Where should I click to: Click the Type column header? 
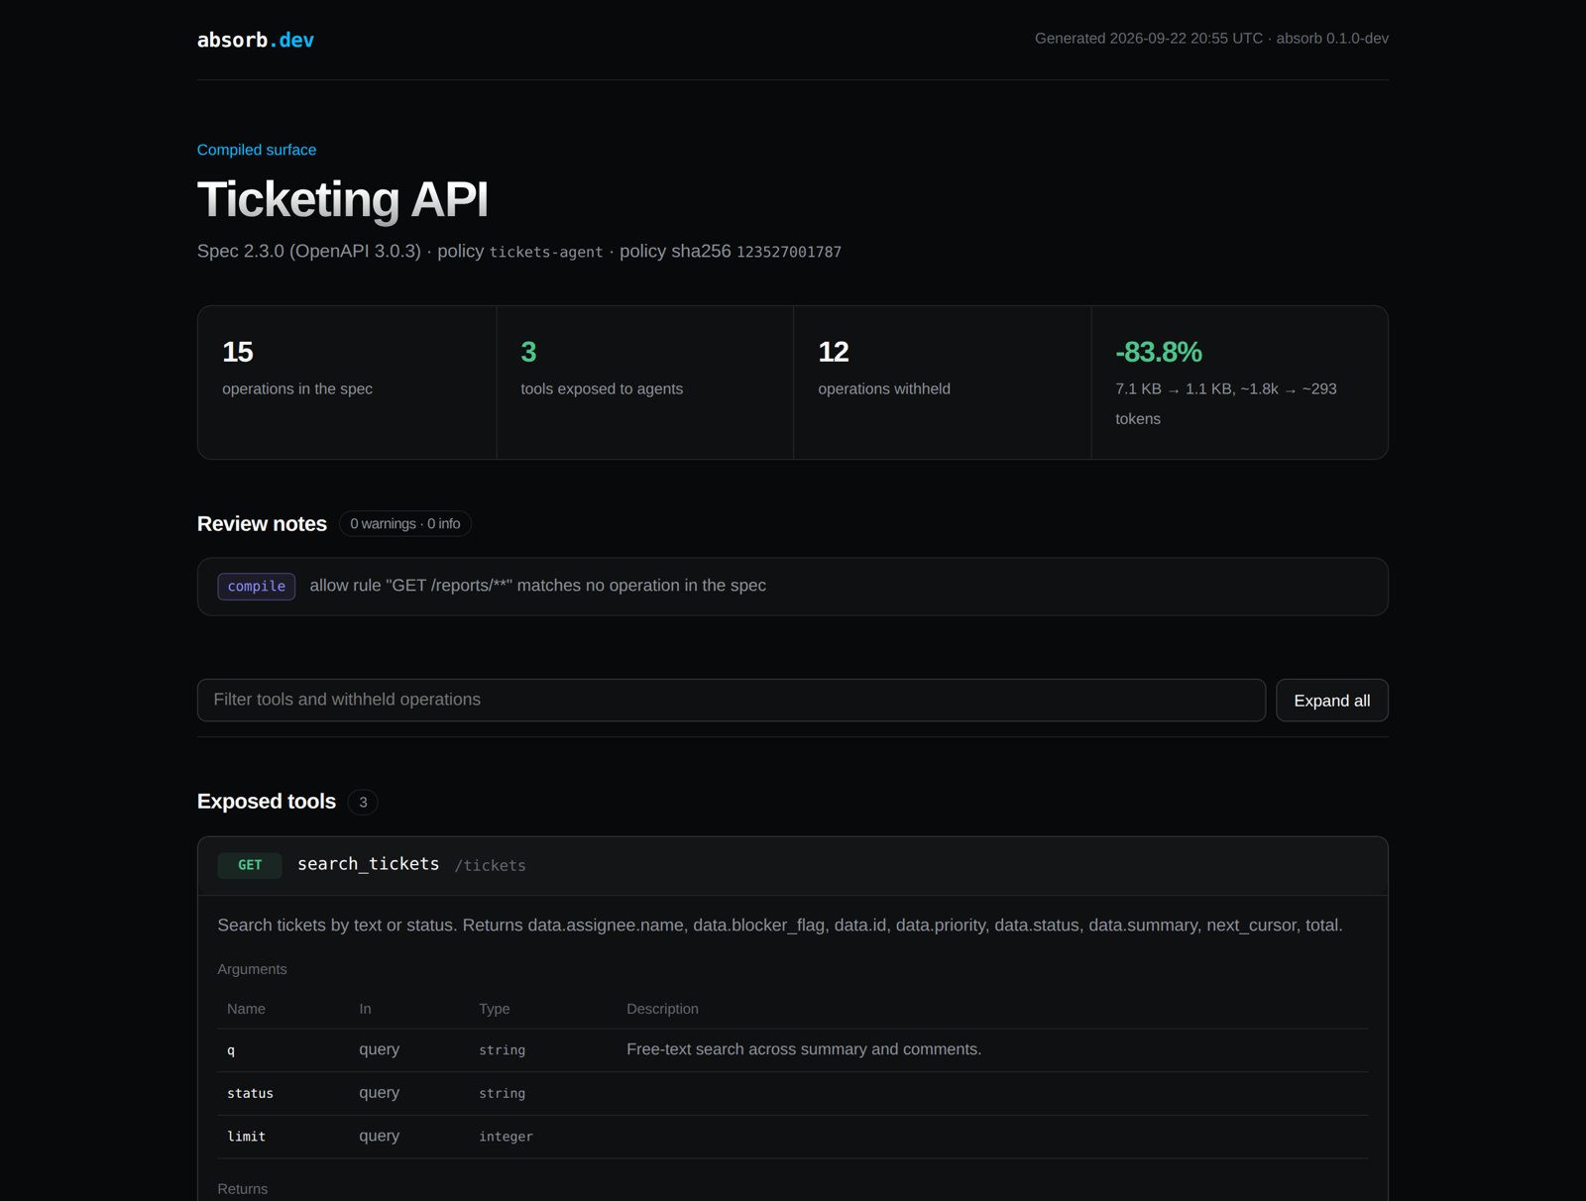tap(494, 1009)
